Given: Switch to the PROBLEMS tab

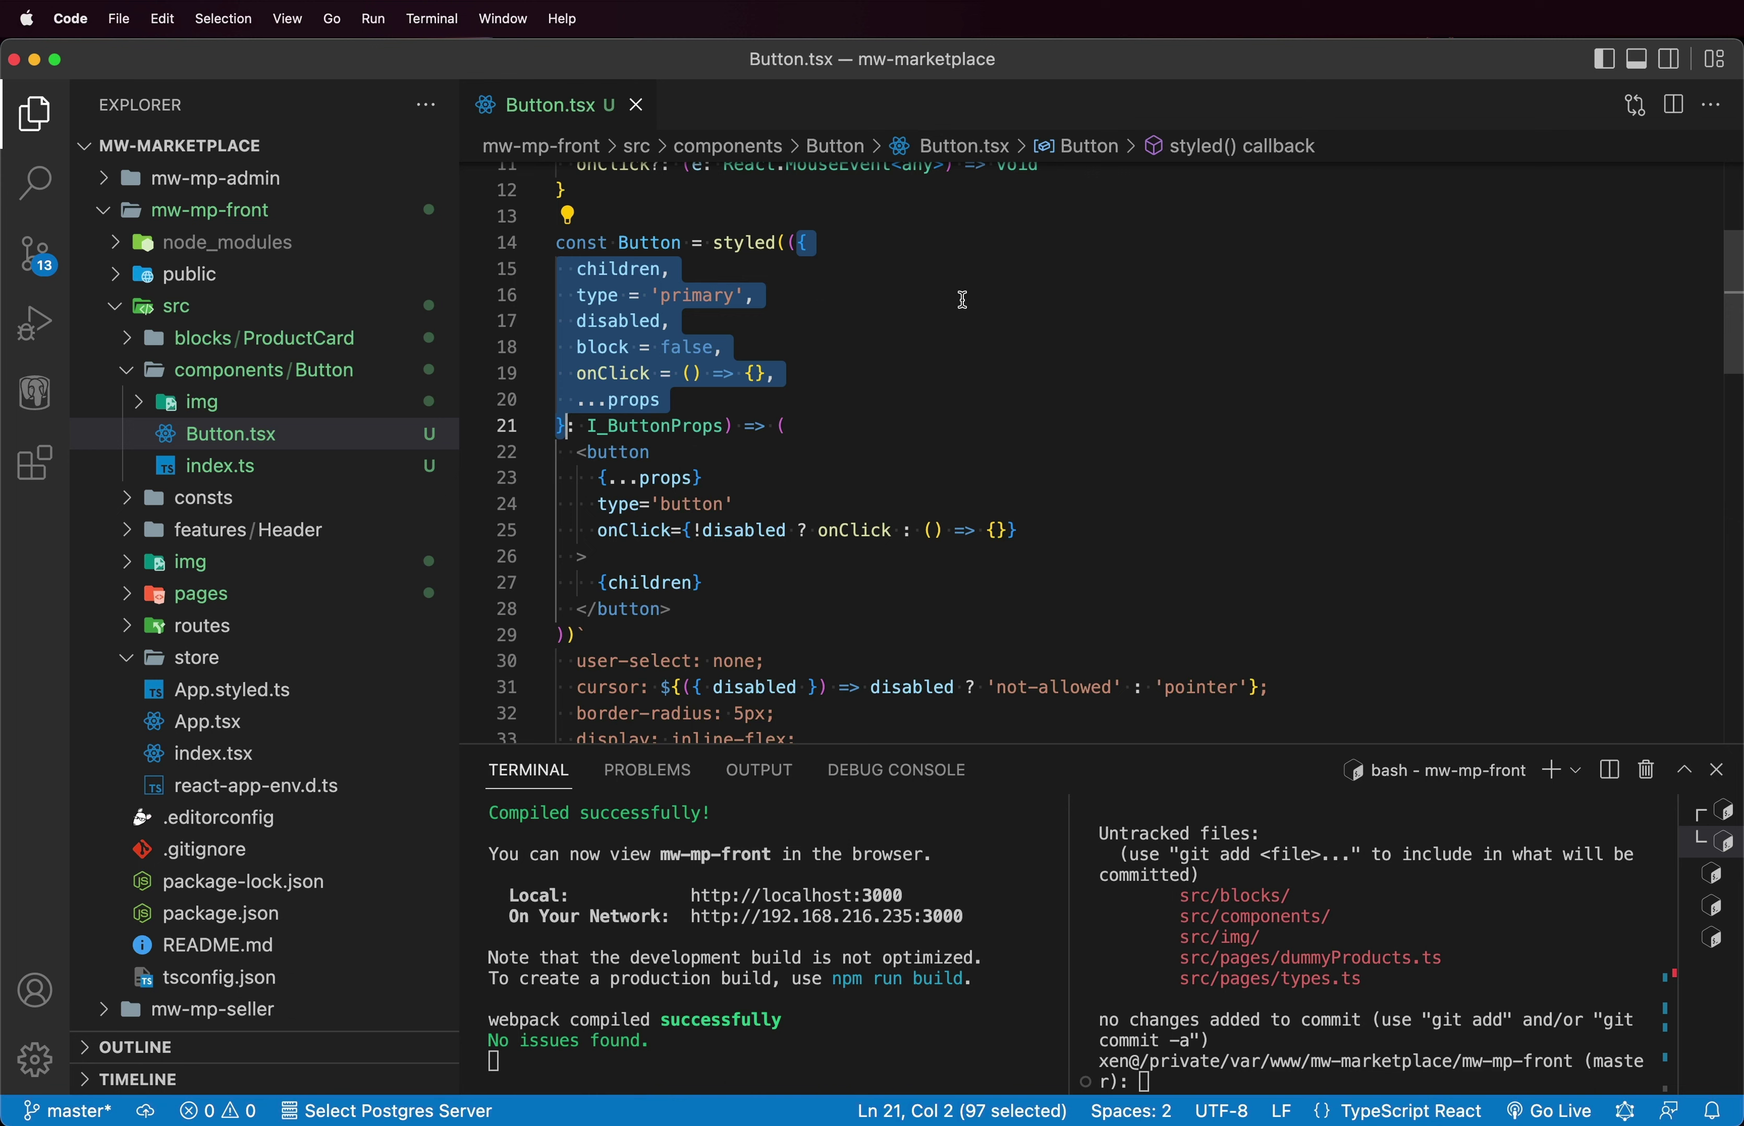Looking at the screenshot, I should pyautogui.click(x=647, y=769).
